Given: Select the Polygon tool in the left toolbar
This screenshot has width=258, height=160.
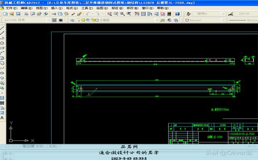Looking at the screenshot, I should click(2, 43).
